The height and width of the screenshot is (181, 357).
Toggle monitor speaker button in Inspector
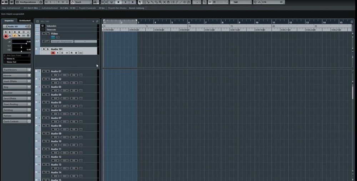point(10,36)
